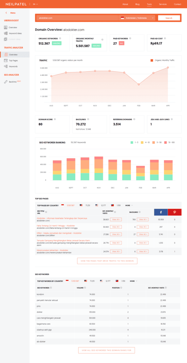Screen dimensions: 187x363
Task: Select the Indonesia flag in Top Pages by Country
Action: coord(63,205)
